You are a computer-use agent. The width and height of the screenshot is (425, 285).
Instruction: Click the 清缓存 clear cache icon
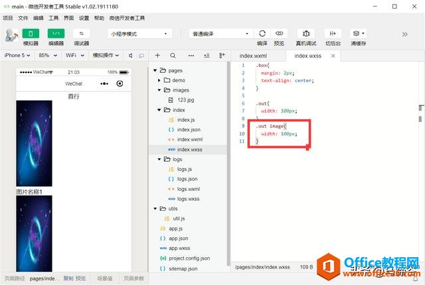(x=357, y=33)
